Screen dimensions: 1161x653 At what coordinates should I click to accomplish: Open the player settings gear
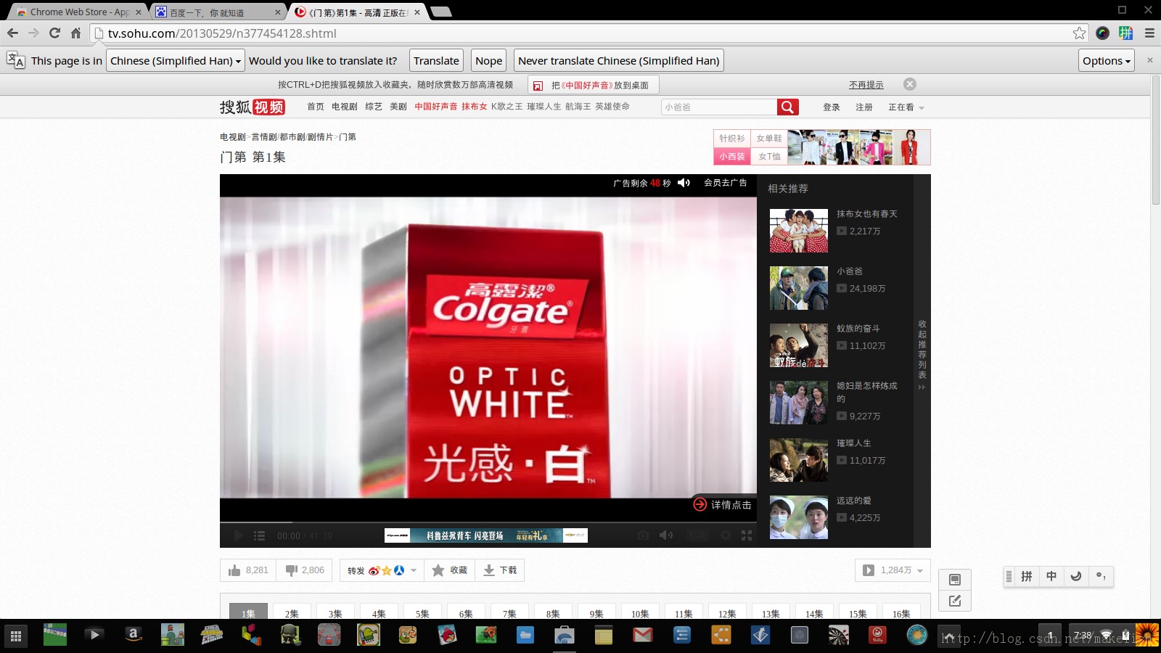tap(726, 535)
